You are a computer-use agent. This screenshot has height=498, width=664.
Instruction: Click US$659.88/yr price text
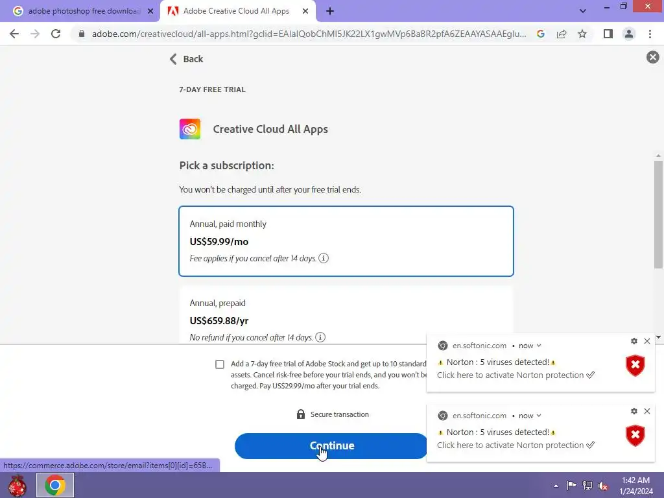(219, 321)
